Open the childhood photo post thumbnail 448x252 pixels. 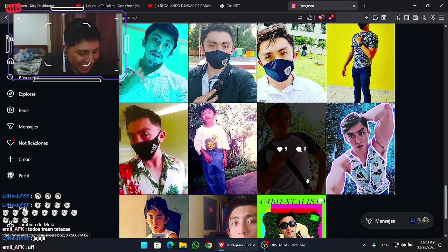223,149
